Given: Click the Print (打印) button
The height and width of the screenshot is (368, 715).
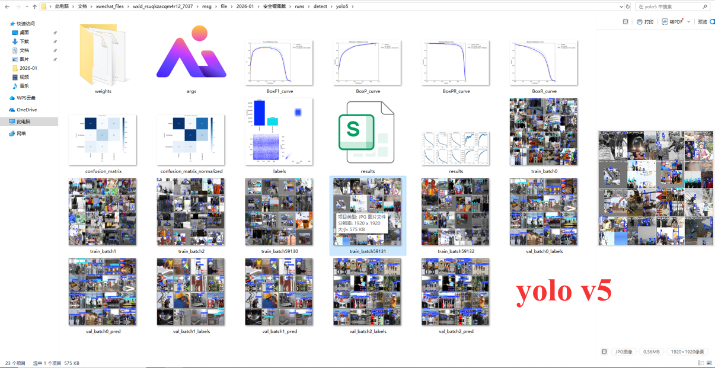Looking at the screenshot, I should (x=645, y=22).
